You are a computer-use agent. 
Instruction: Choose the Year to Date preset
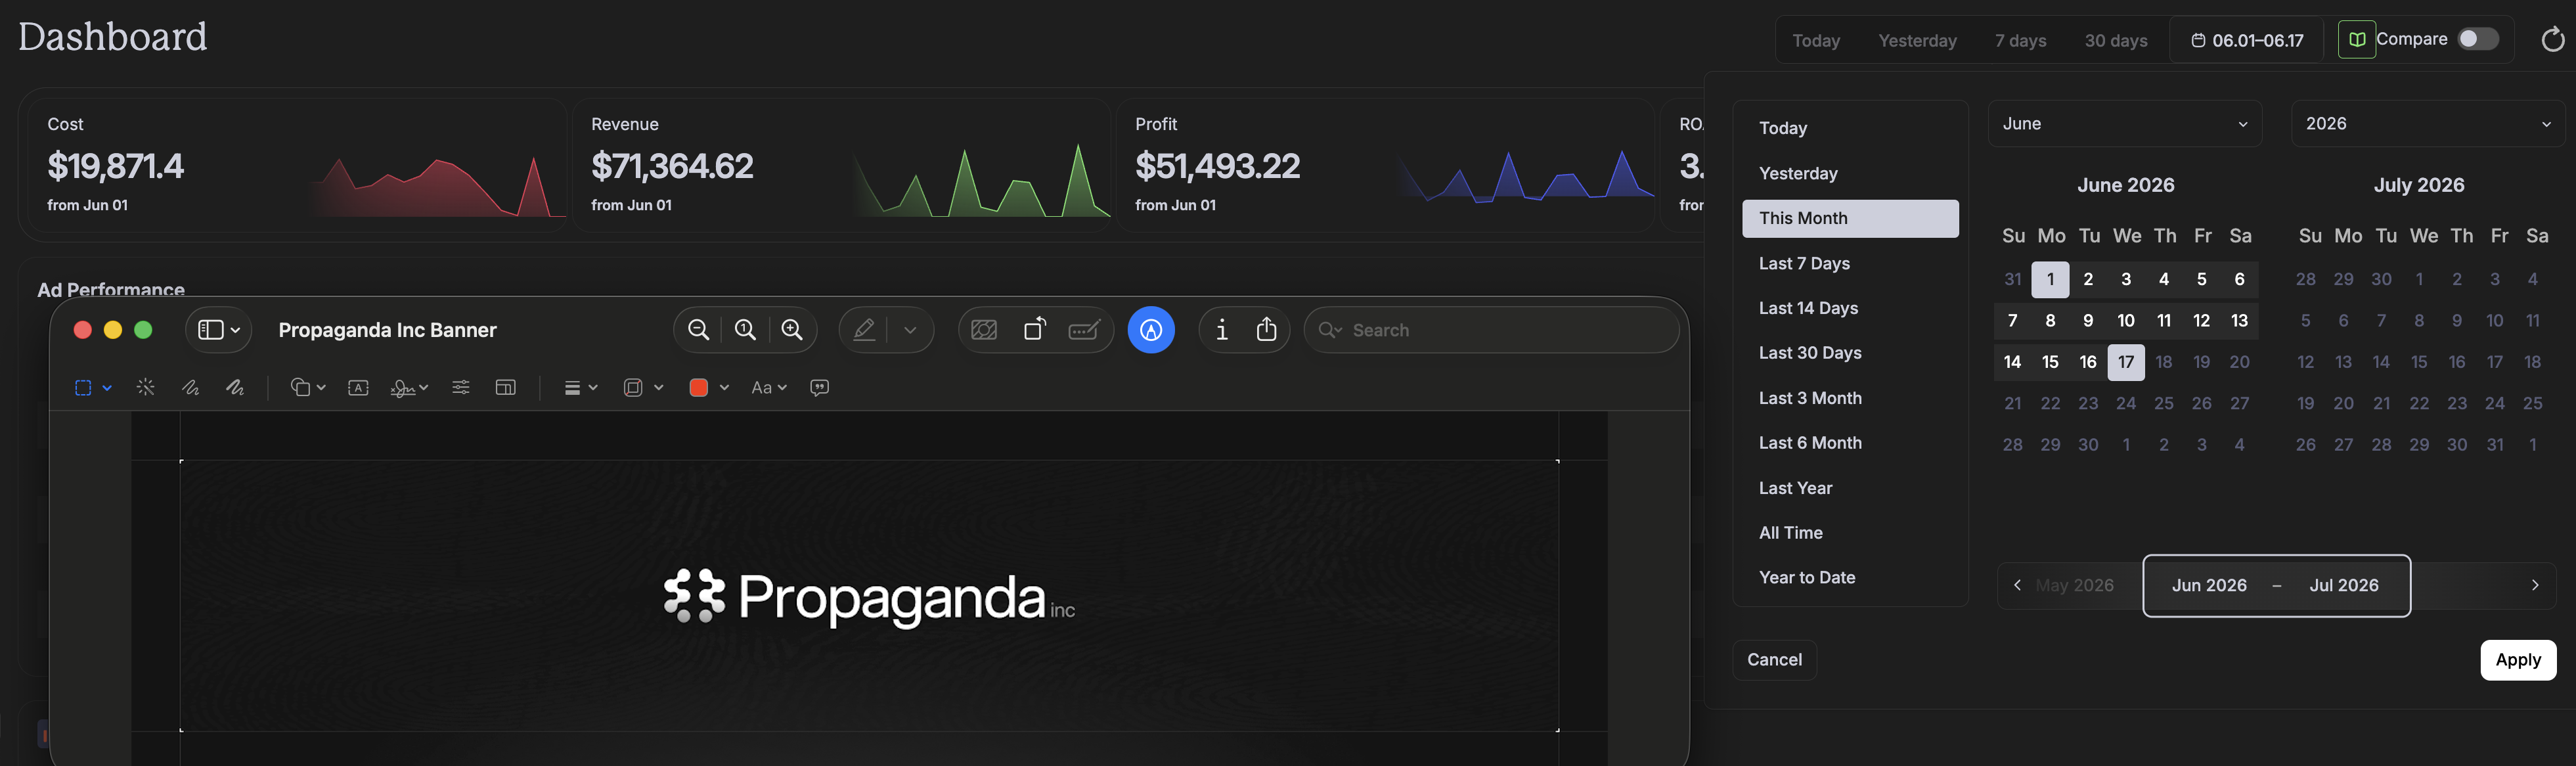[1849, 577]
